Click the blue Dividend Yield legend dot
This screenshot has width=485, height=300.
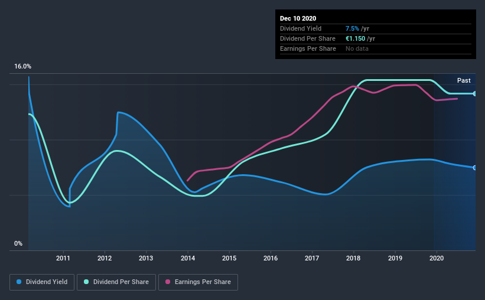point(19,282)
